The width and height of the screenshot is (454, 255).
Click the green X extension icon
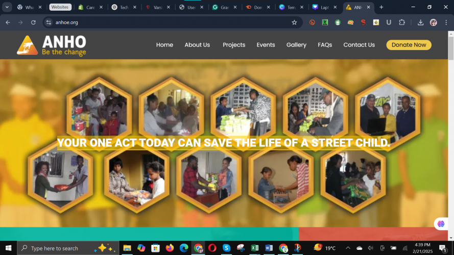click(325, 22)
